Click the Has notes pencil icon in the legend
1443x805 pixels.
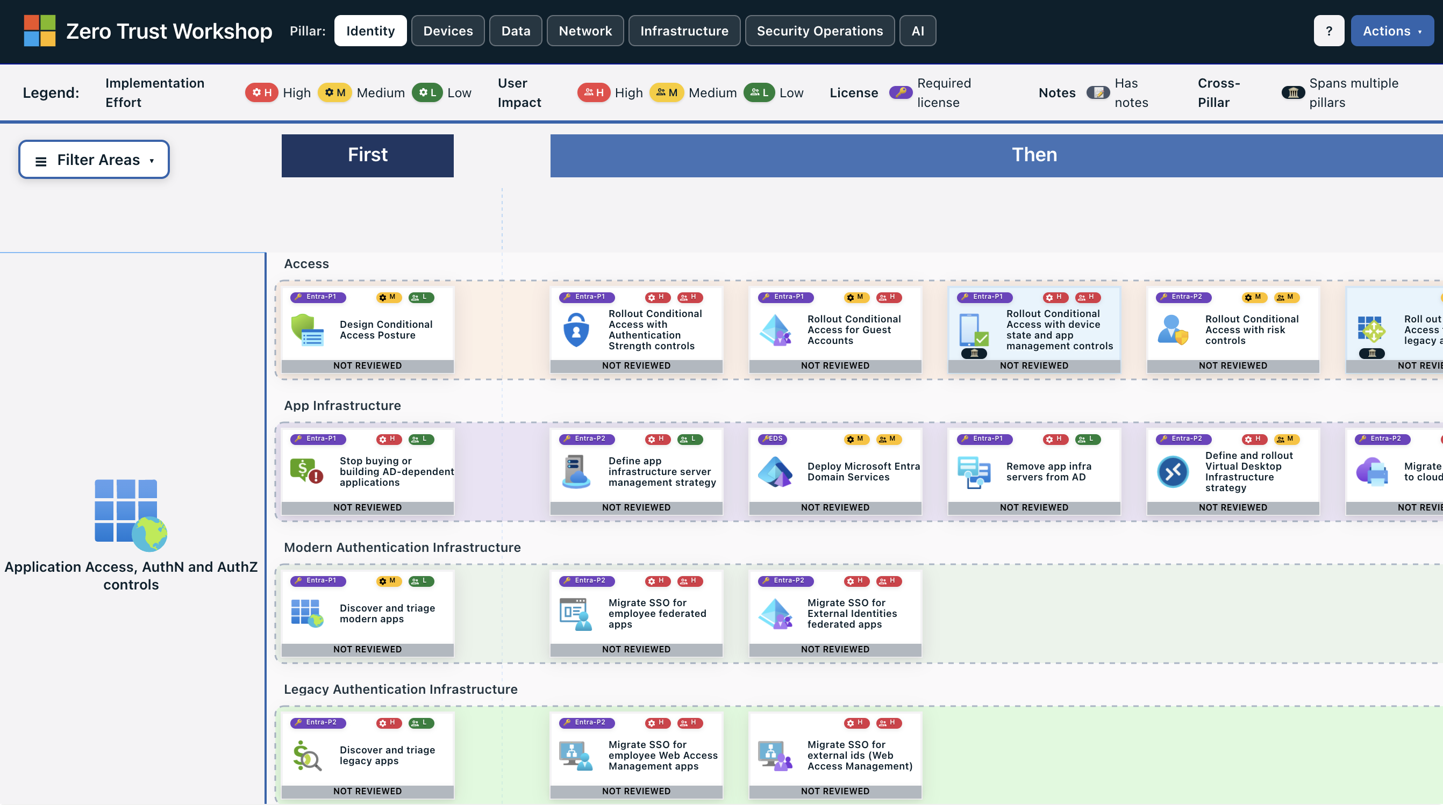[x=1097, y=92]
